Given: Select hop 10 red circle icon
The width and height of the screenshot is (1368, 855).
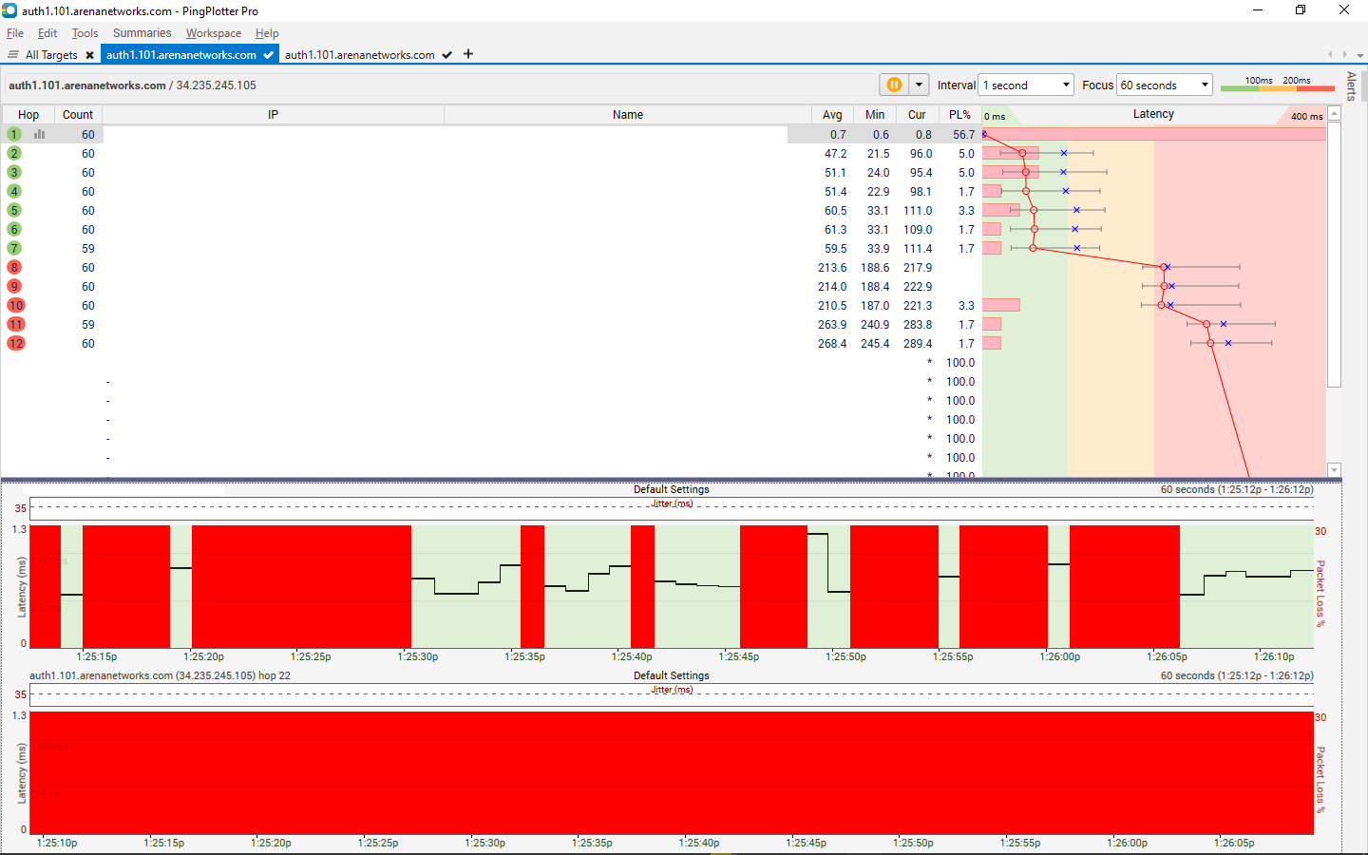Looking at the screenshot, I should (16, 306).
